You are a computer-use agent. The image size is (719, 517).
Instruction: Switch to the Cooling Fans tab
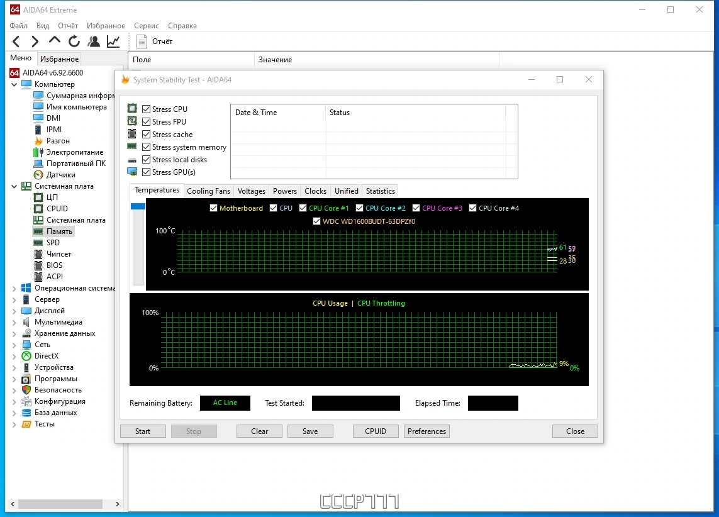(x=208, y=191)
